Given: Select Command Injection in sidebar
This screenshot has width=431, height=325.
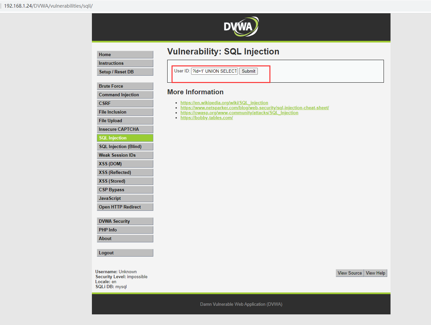Looking at the screenshot, I should (x=125, y=95).
